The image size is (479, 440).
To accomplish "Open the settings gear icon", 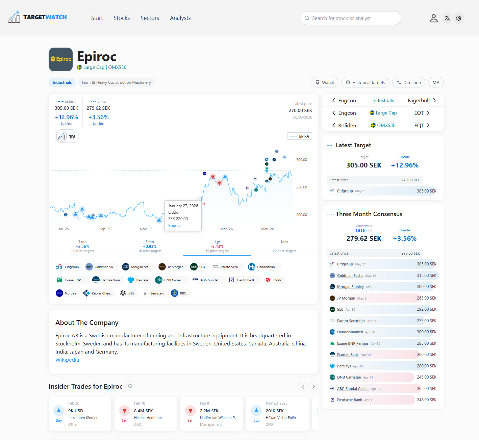I will point(459,18).
